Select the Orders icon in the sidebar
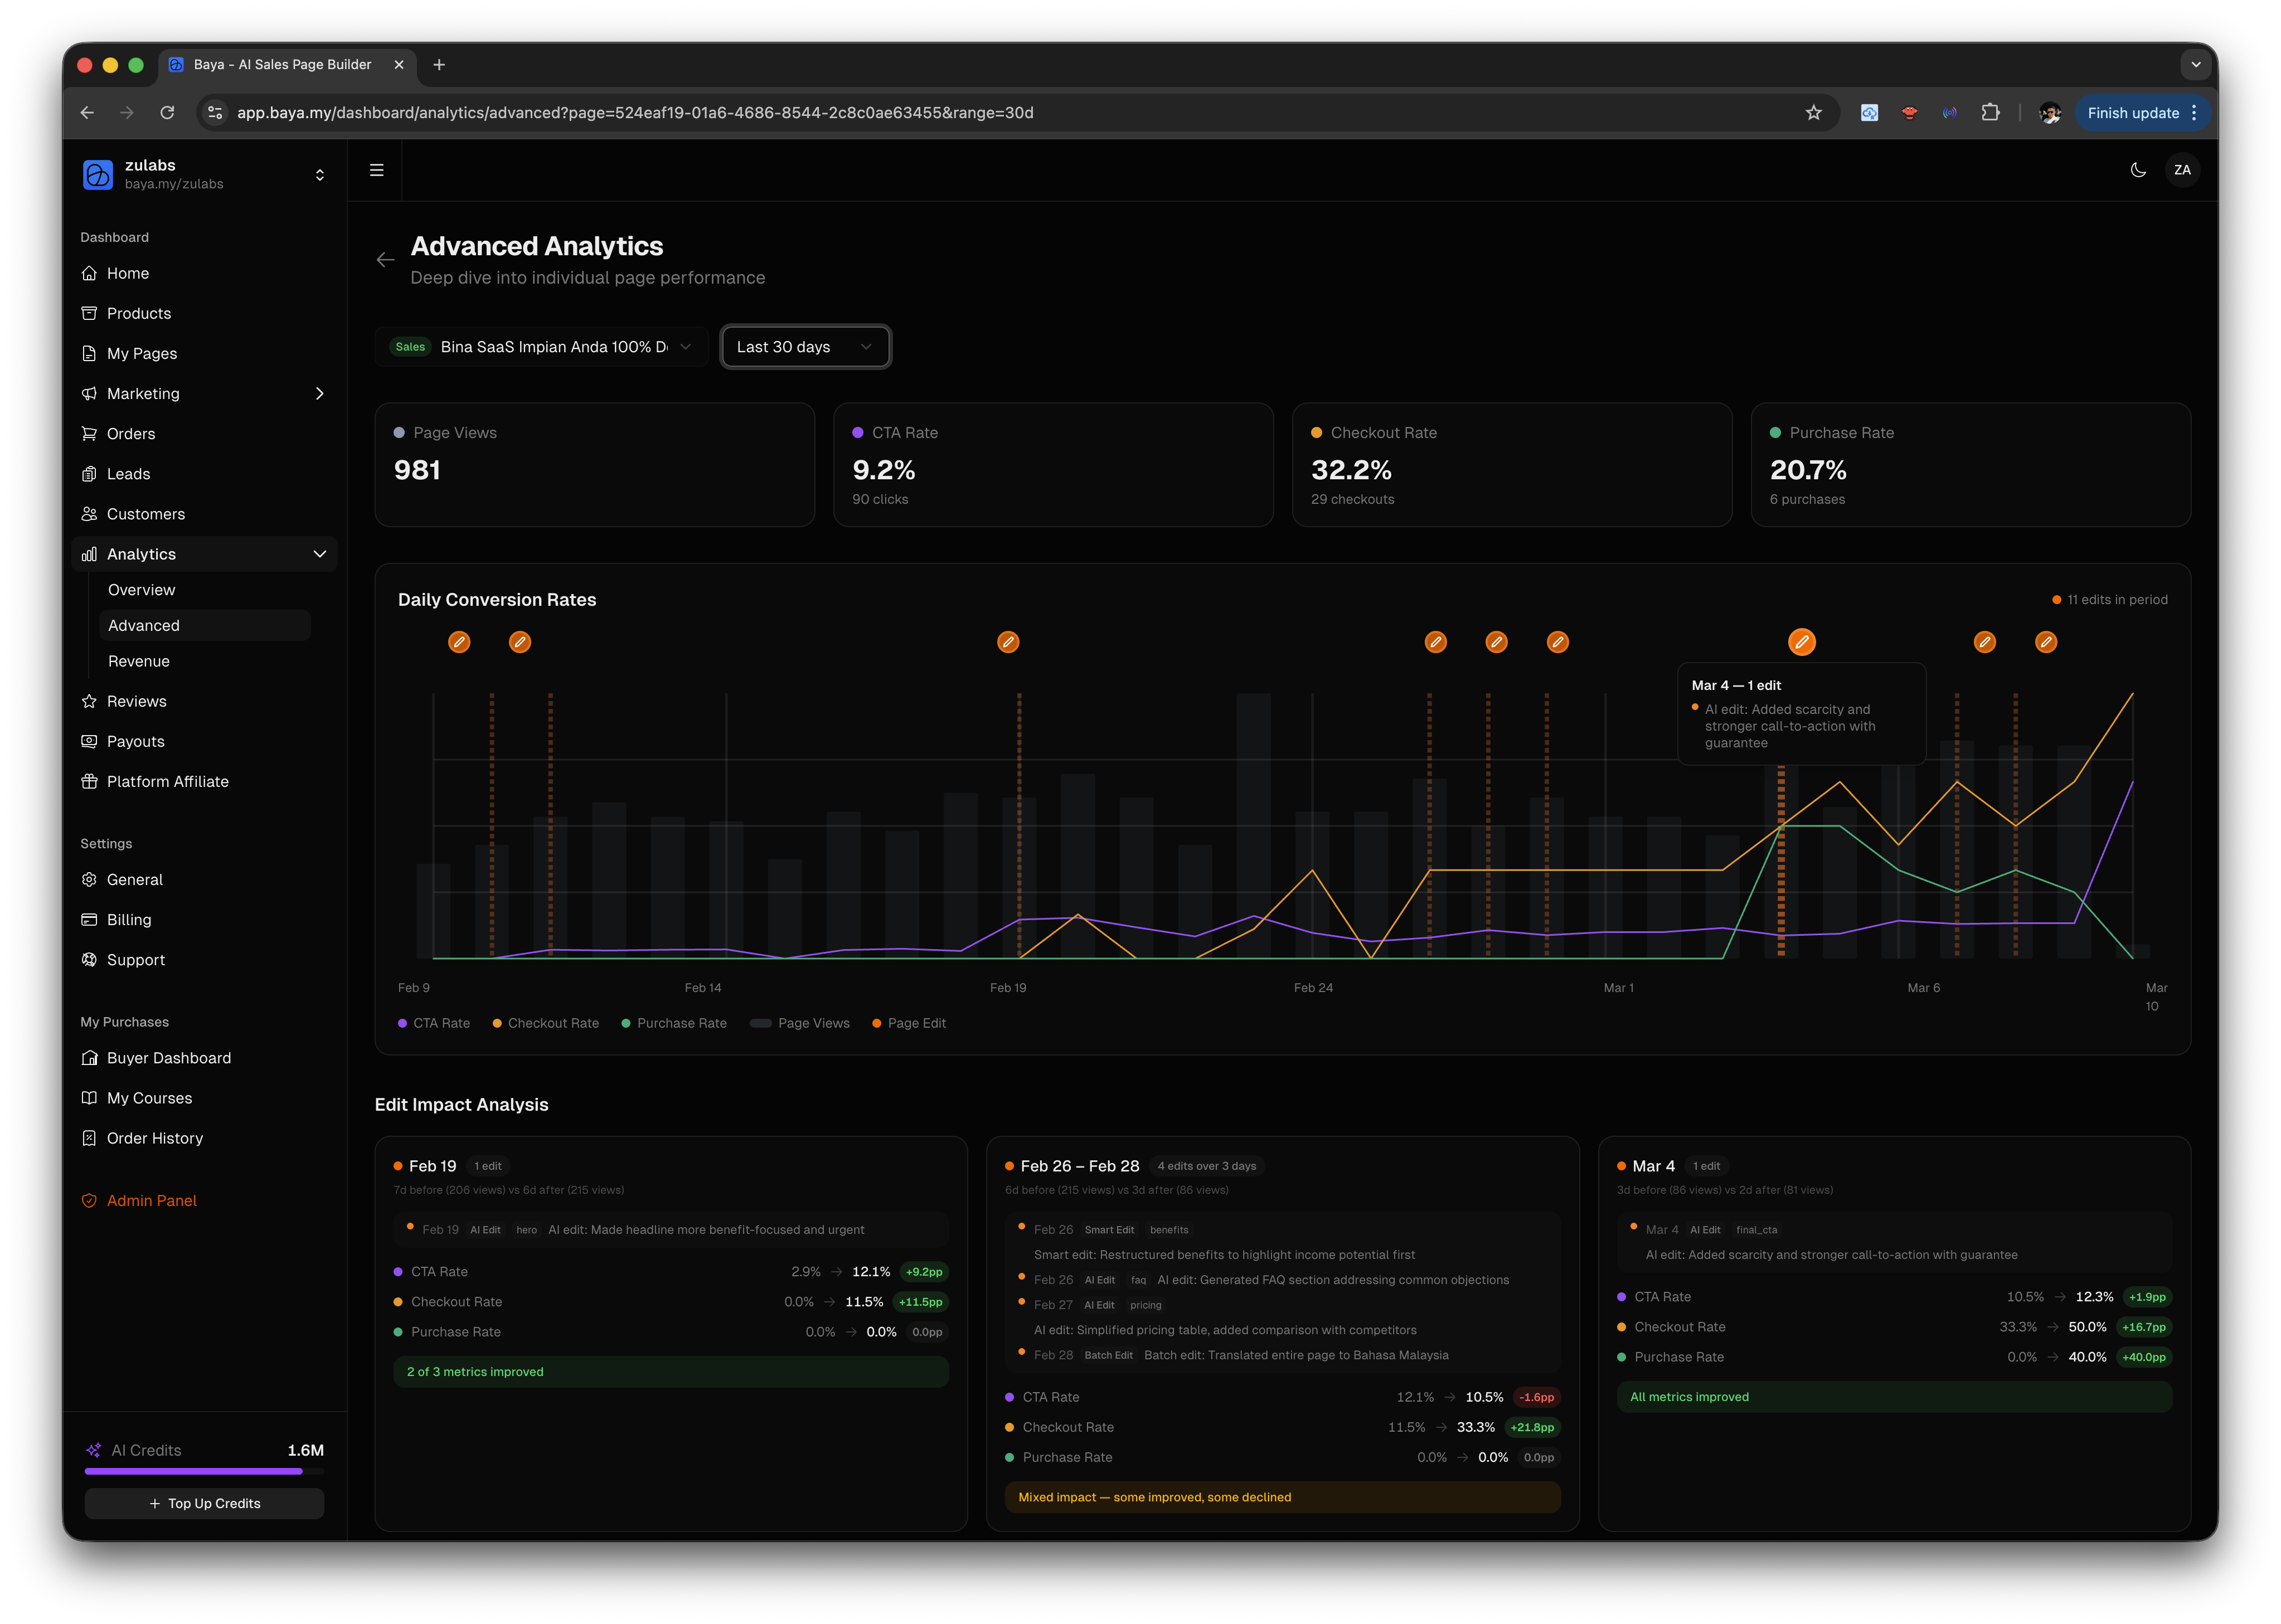This screenshot has height=1624, width=2281. [89, 433]
